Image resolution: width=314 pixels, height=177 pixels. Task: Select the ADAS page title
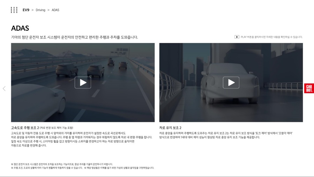[x=20, y=28]
